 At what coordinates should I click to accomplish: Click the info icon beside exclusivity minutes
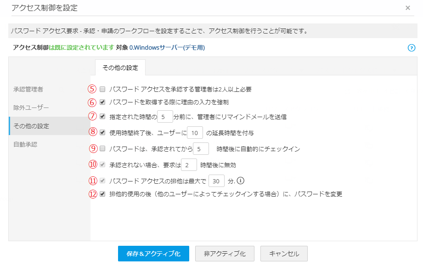240,181
